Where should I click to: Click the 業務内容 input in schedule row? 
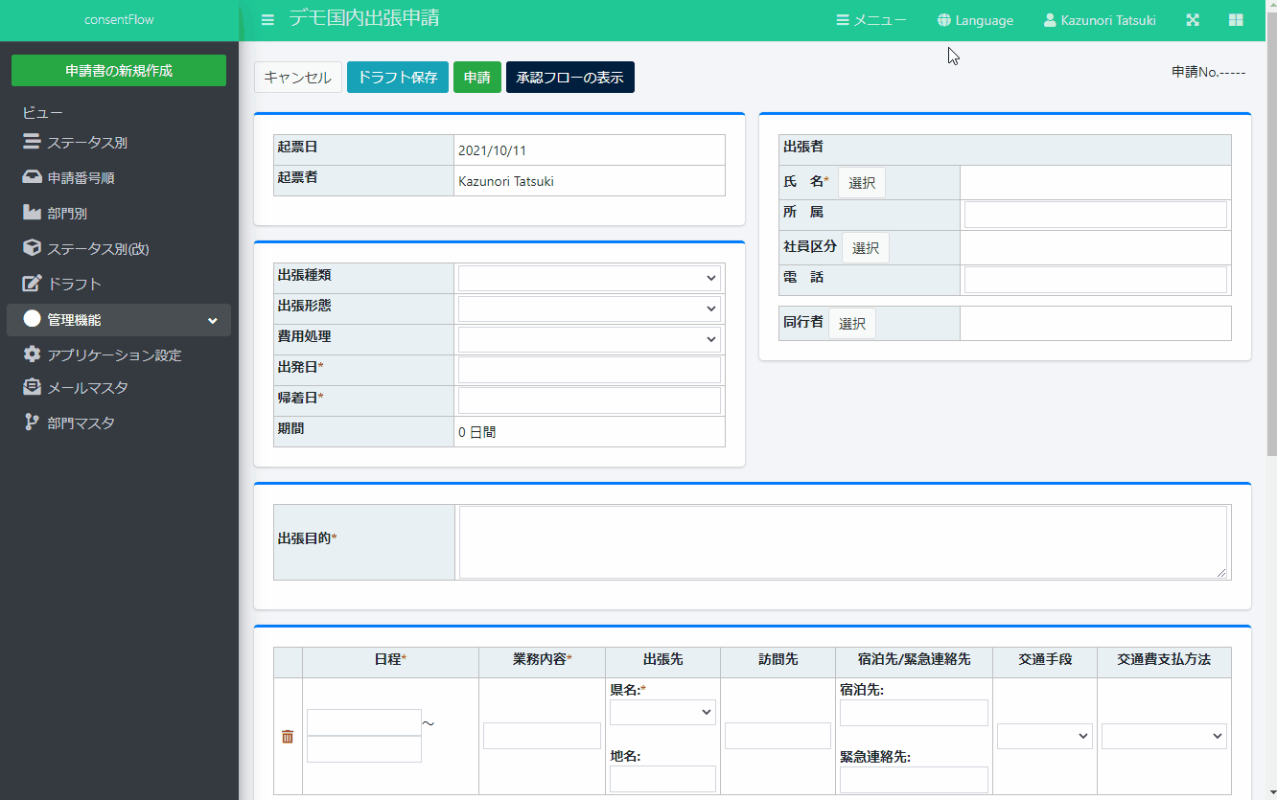(x=542, y=736)
